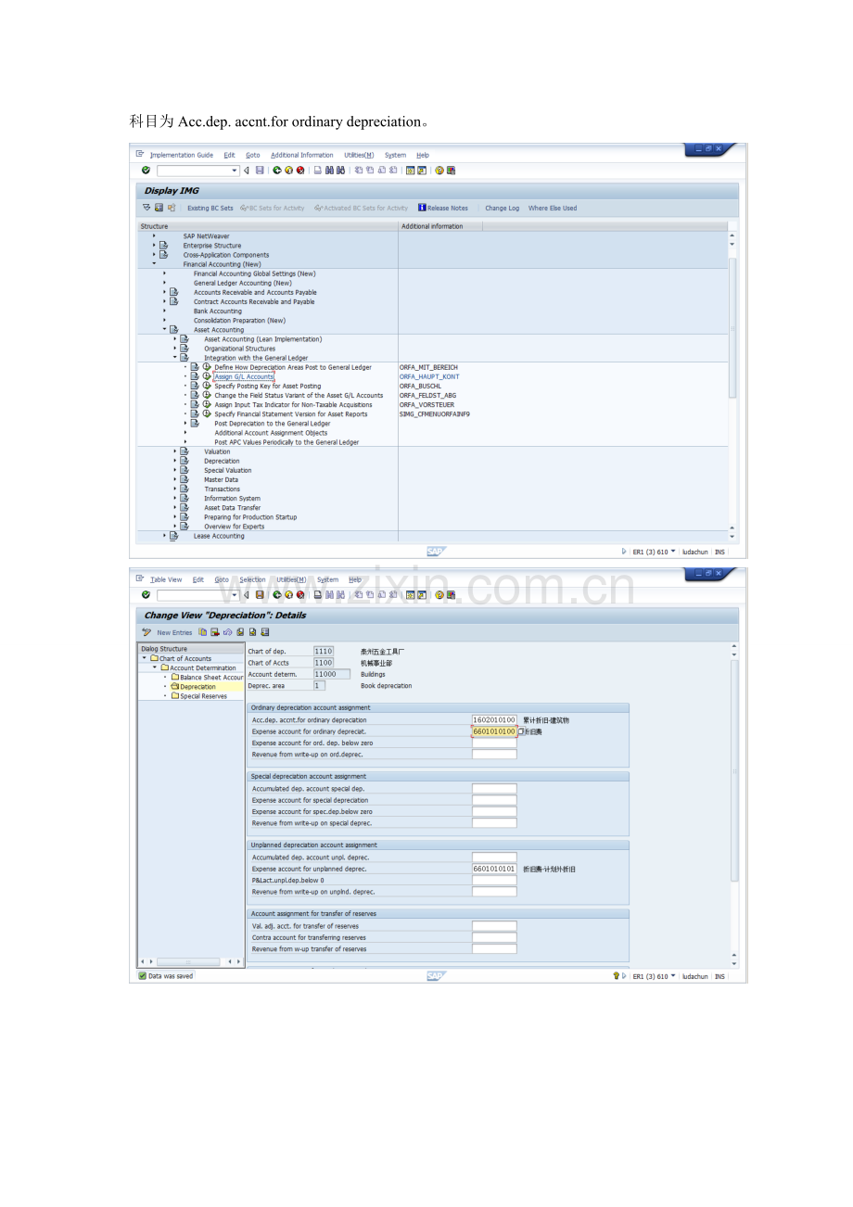This screenshot has width=853, height=1207.
Task: Collapse Financial Accounting (New) node
Action: point(154,264)
